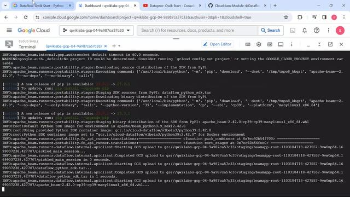The image size is (350, 197).
Task: Focus the resources search field
Action: tap(197, 31)
